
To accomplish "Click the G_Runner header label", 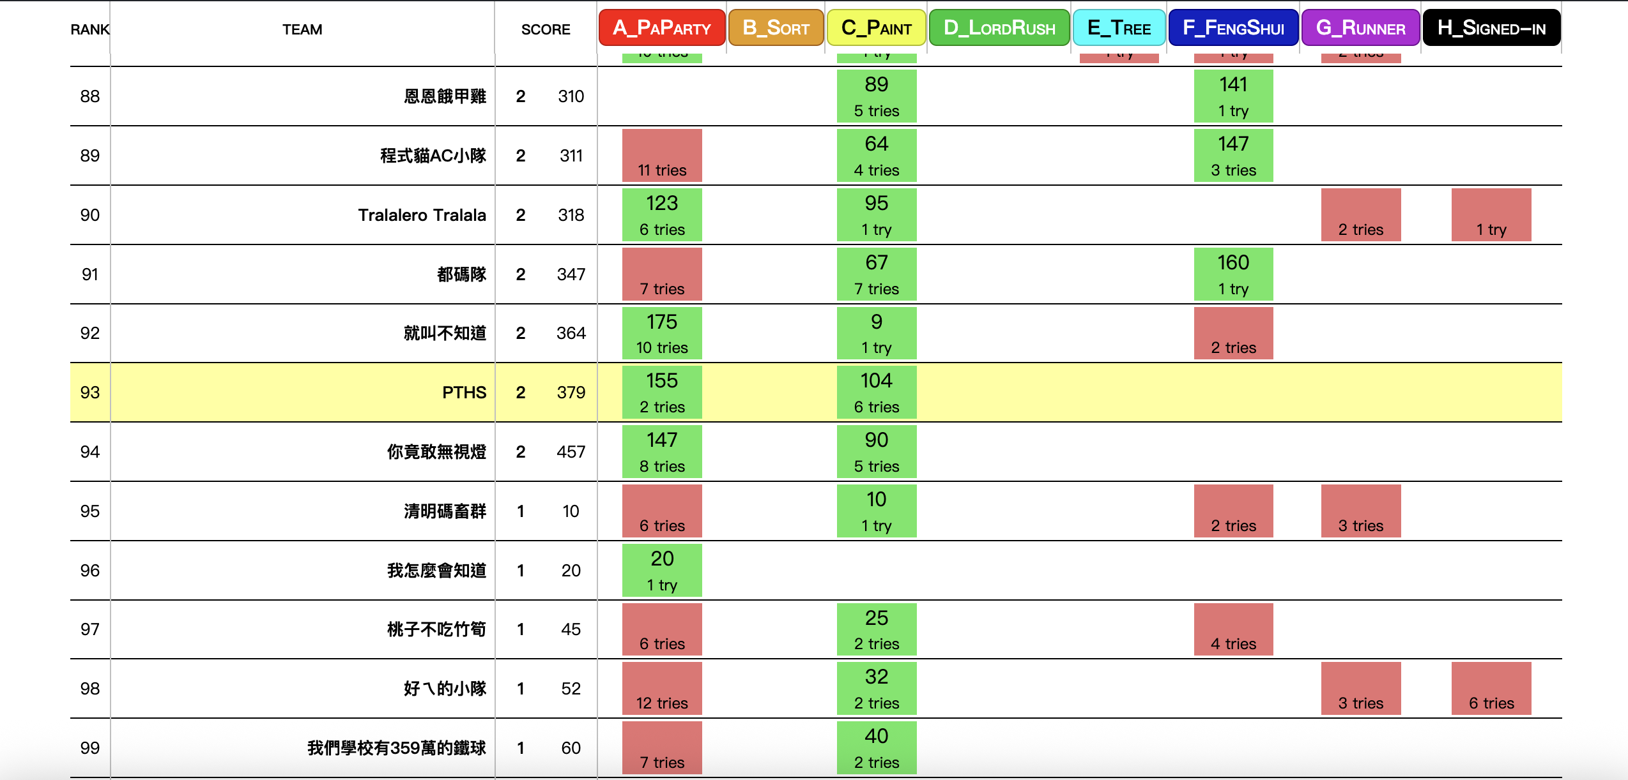I will pyautogui.click(x=1360, y=28).
